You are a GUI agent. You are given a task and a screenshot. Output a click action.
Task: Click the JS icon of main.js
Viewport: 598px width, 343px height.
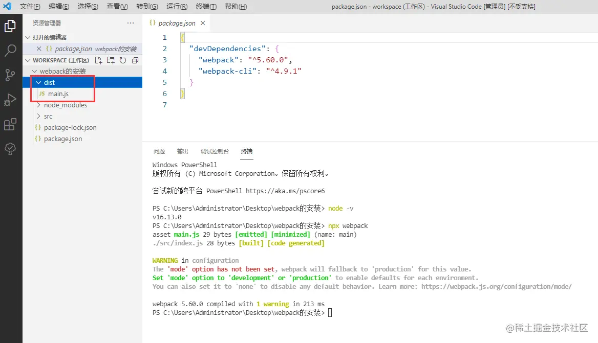[42, 94]
